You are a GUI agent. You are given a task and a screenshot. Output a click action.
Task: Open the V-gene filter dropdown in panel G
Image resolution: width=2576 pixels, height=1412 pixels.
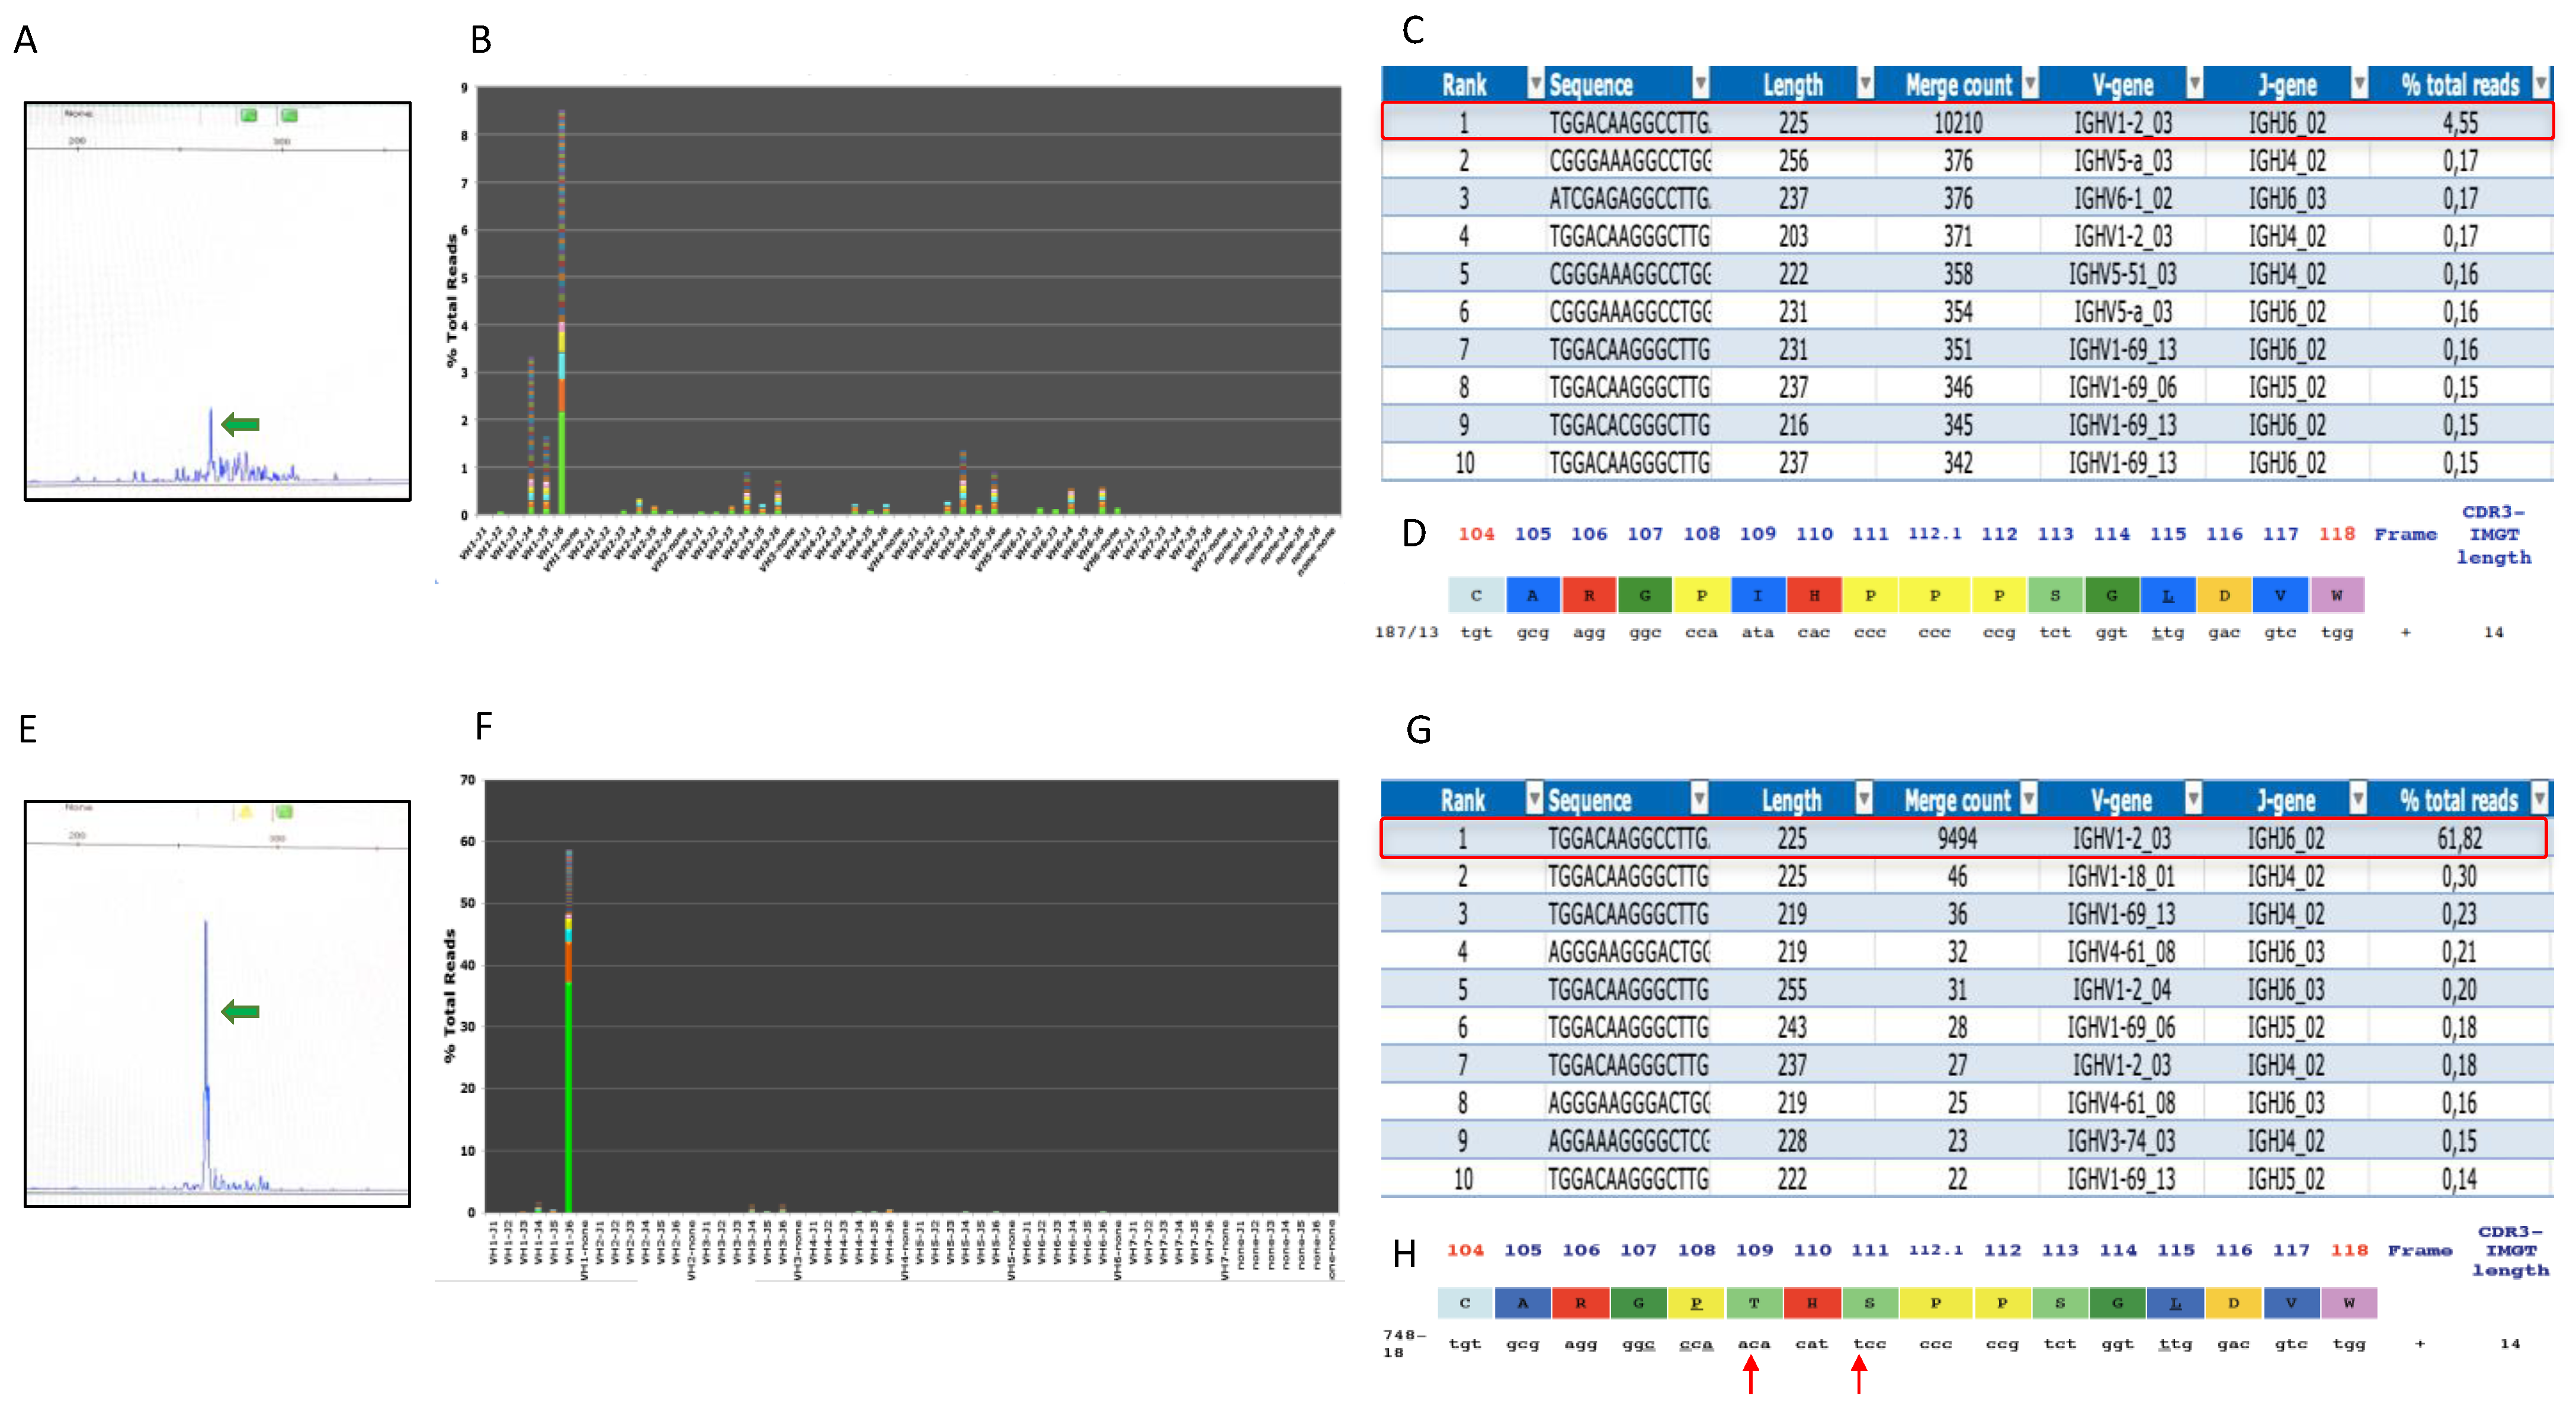(2193, 799)
